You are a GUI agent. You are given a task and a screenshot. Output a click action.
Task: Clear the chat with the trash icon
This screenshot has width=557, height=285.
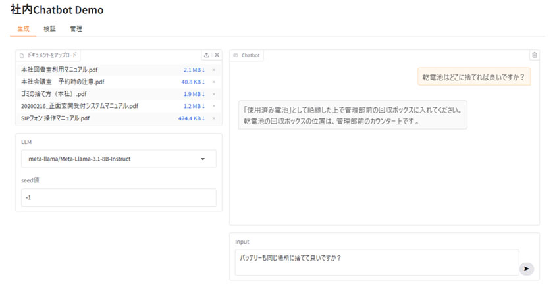click(x=534, y=55)
